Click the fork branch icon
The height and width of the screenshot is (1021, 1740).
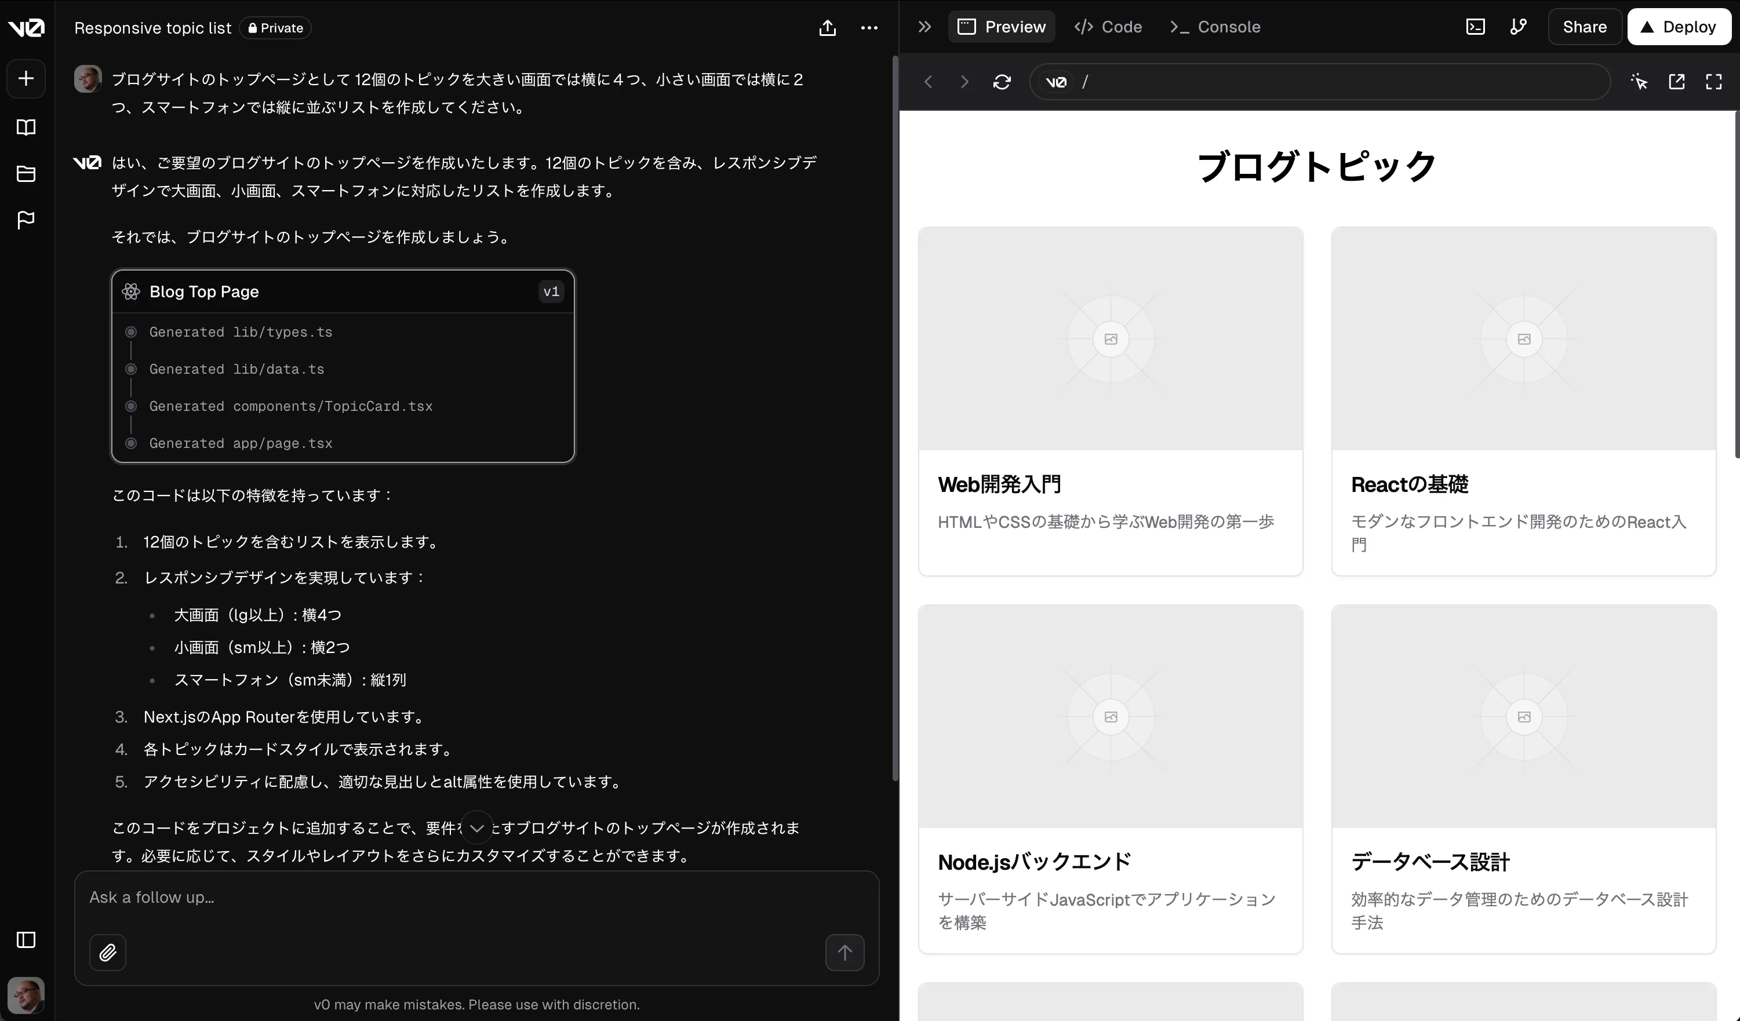click(1517, 27)
